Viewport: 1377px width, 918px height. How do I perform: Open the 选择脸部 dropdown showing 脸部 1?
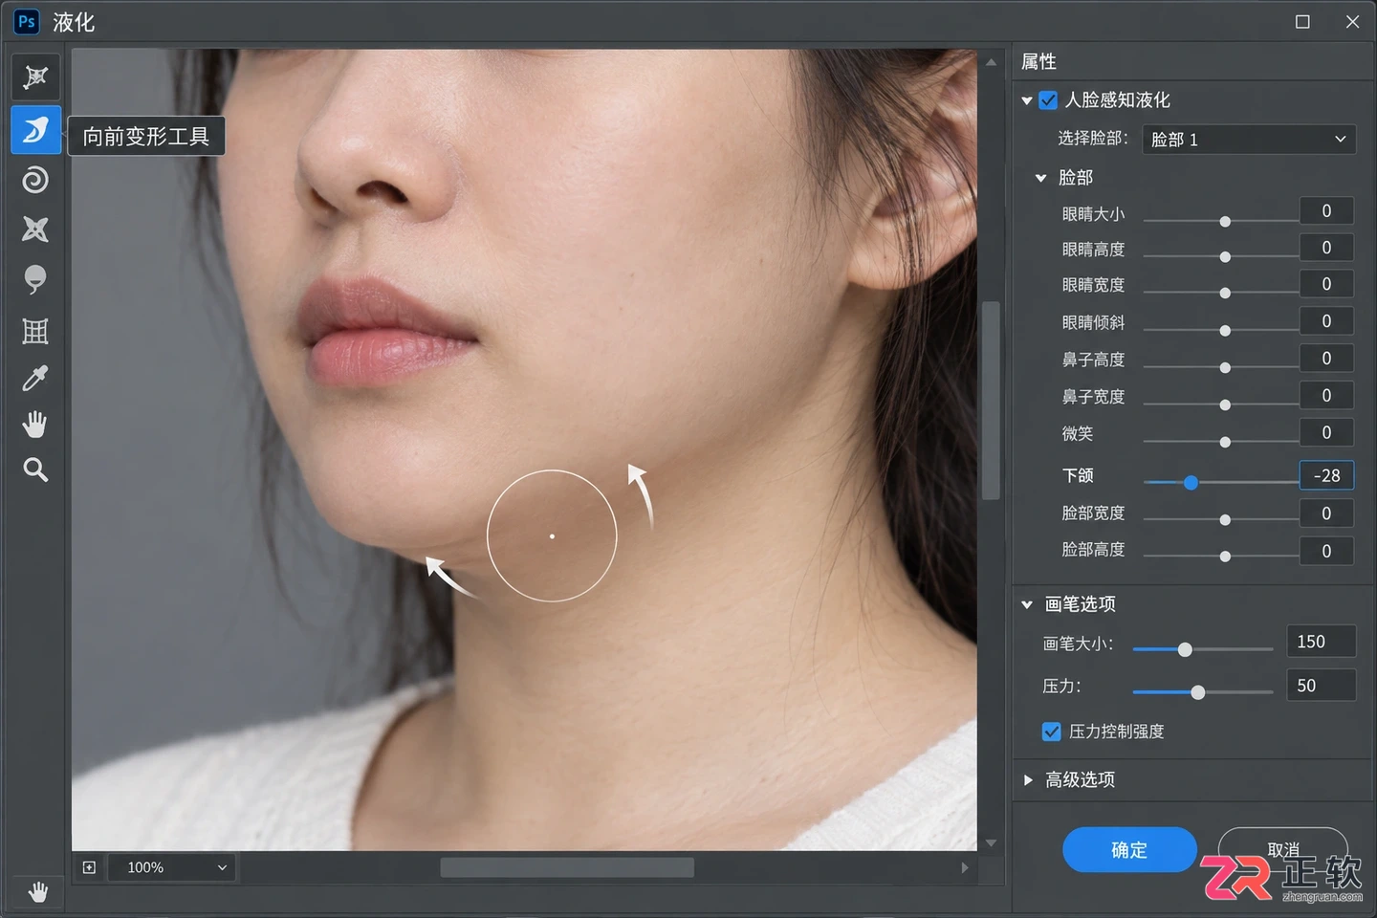tap(1248, 139)
